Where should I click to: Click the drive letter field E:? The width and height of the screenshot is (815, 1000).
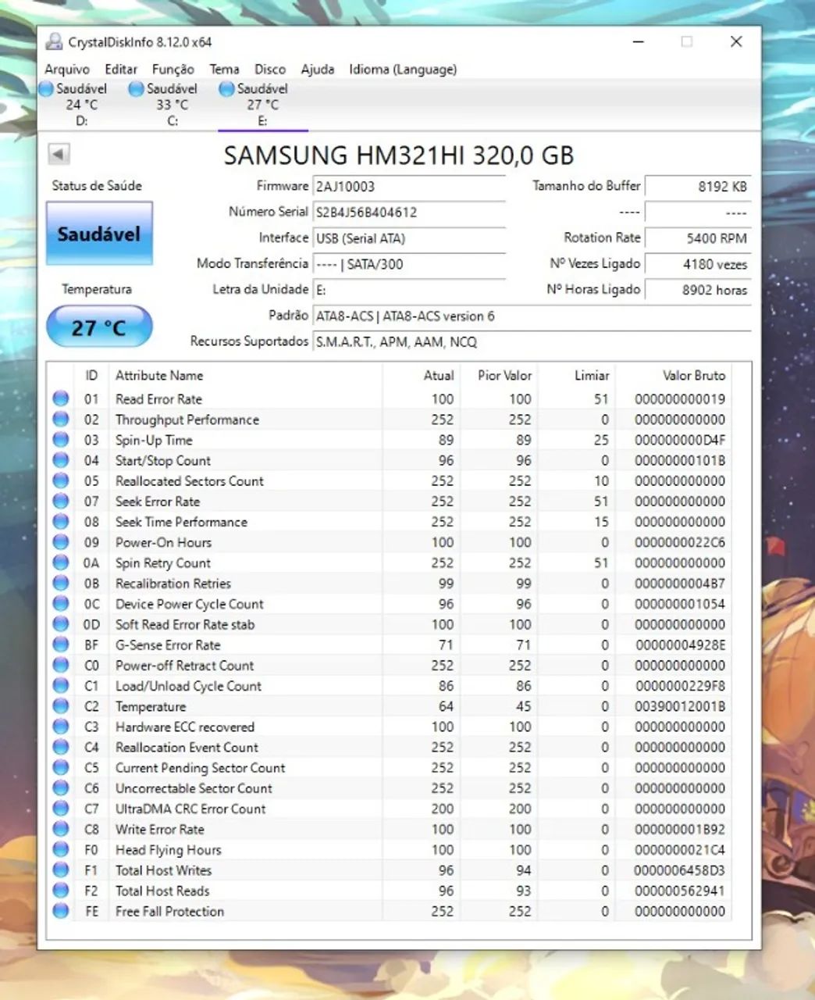point(409,290)
